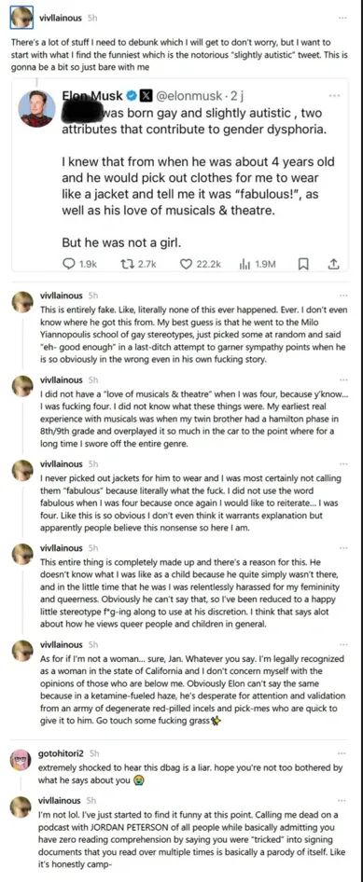363x882 pixels.
Task: Open more options on the first vivllainous post
Action: coord(343,18)
